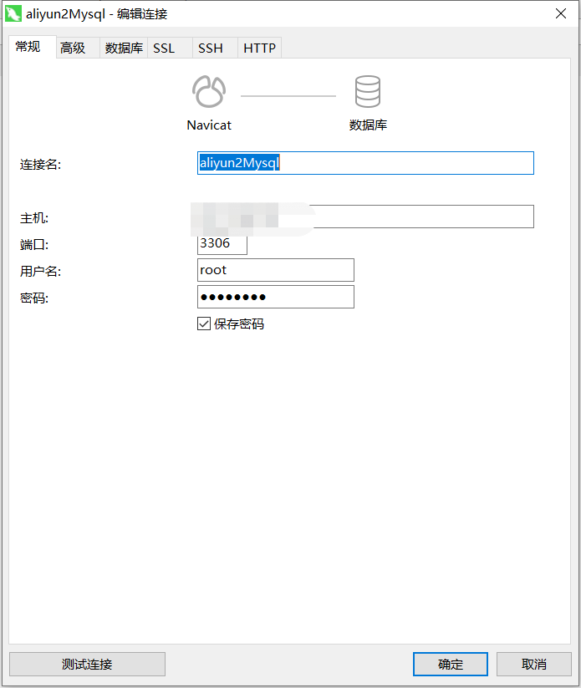Click the 主机: label
The width and height of the screenshot is (581, 688).
point(34,218)
